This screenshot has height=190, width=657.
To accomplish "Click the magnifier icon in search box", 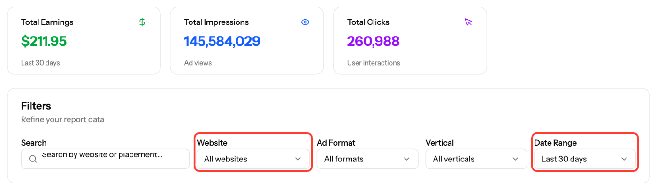I will coord(33,159).
